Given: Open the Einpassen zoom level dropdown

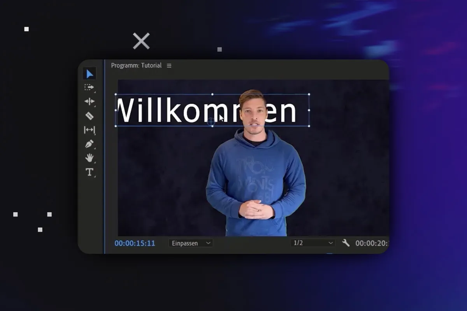Looking at the screenshot, I should [191, 243].
